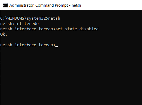Click the word 'Administrator:' in the title bar
Viewport: 142px width, 105px height.
click(22, 5)
